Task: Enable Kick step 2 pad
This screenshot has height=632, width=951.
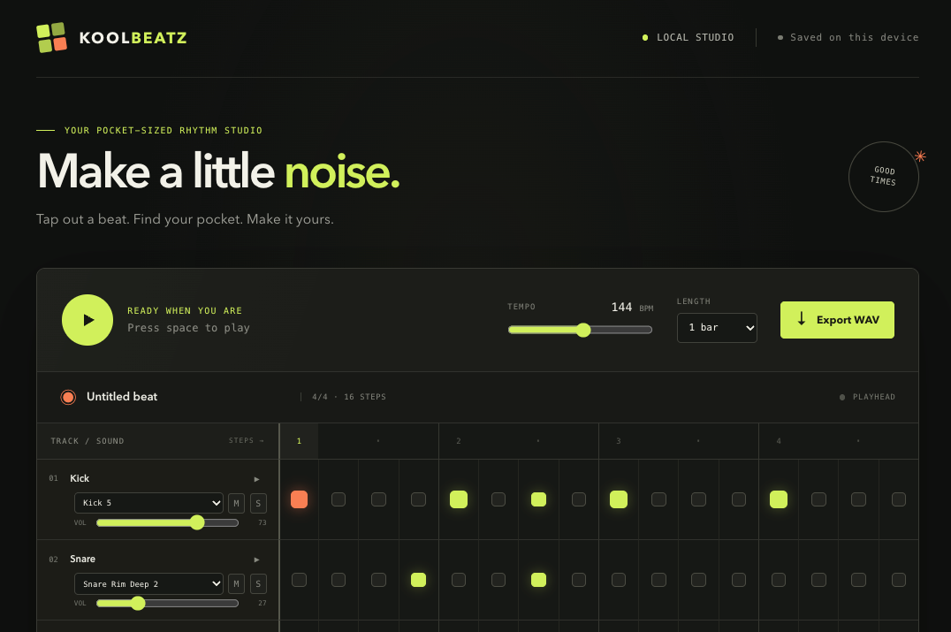Action: (x=339, y=499)
